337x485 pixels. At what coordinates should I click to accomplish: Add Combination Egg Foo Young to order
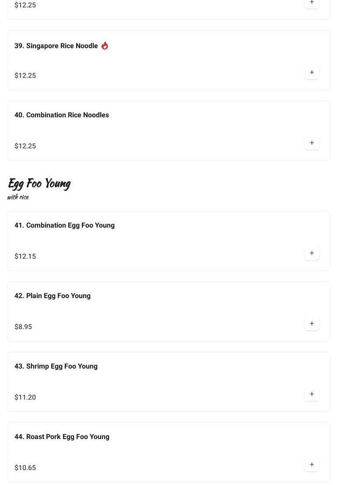[x=312, y=253]
